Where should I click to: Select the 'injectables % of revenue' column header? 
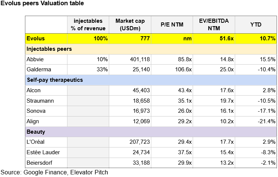point(88,25)
